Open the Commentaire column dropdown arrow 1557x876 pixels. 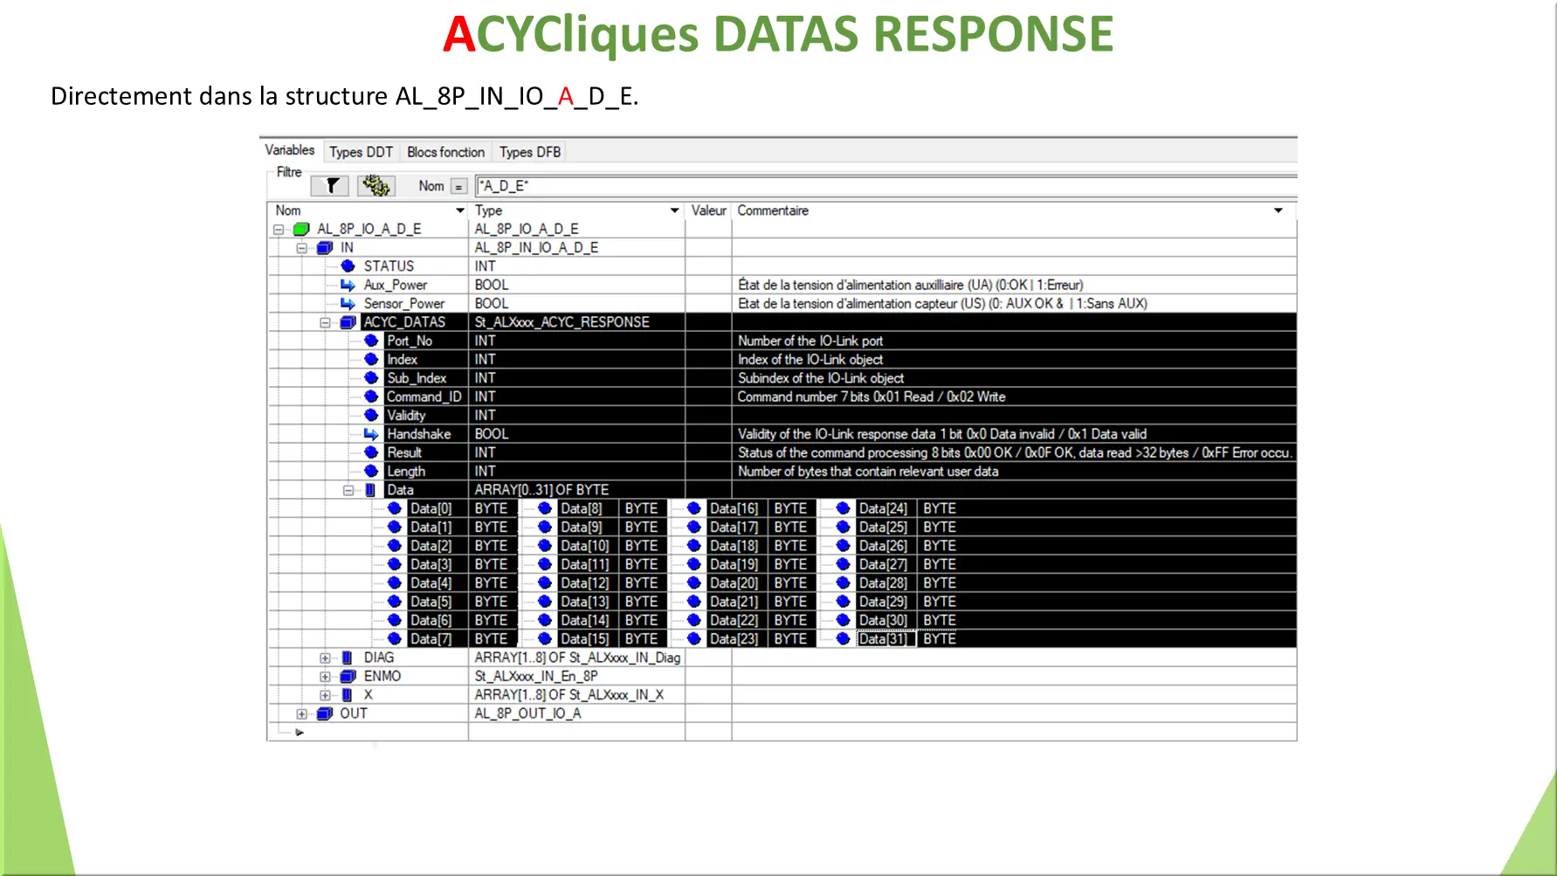coord(1278,210)
